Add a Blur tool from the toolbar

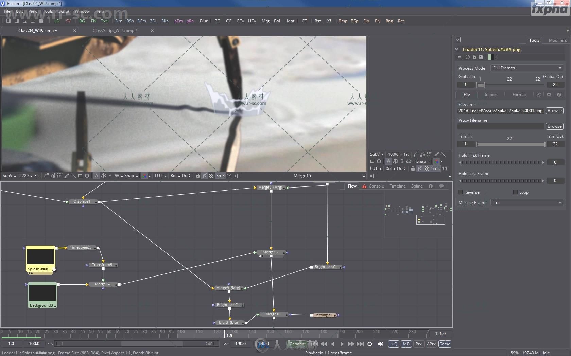click(x=204, y=21)
